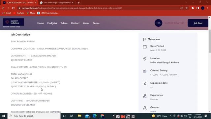This screenshot has height=119, width=211.
Task: Go to Home menu item
Action: pyautogui.click(x=41, y=23)
